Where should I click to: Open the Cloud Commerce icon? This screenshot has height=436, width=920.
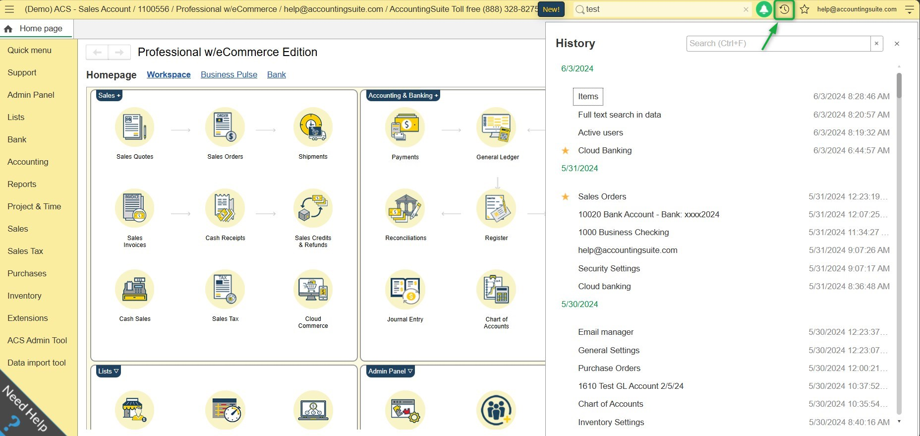point(313,290)
